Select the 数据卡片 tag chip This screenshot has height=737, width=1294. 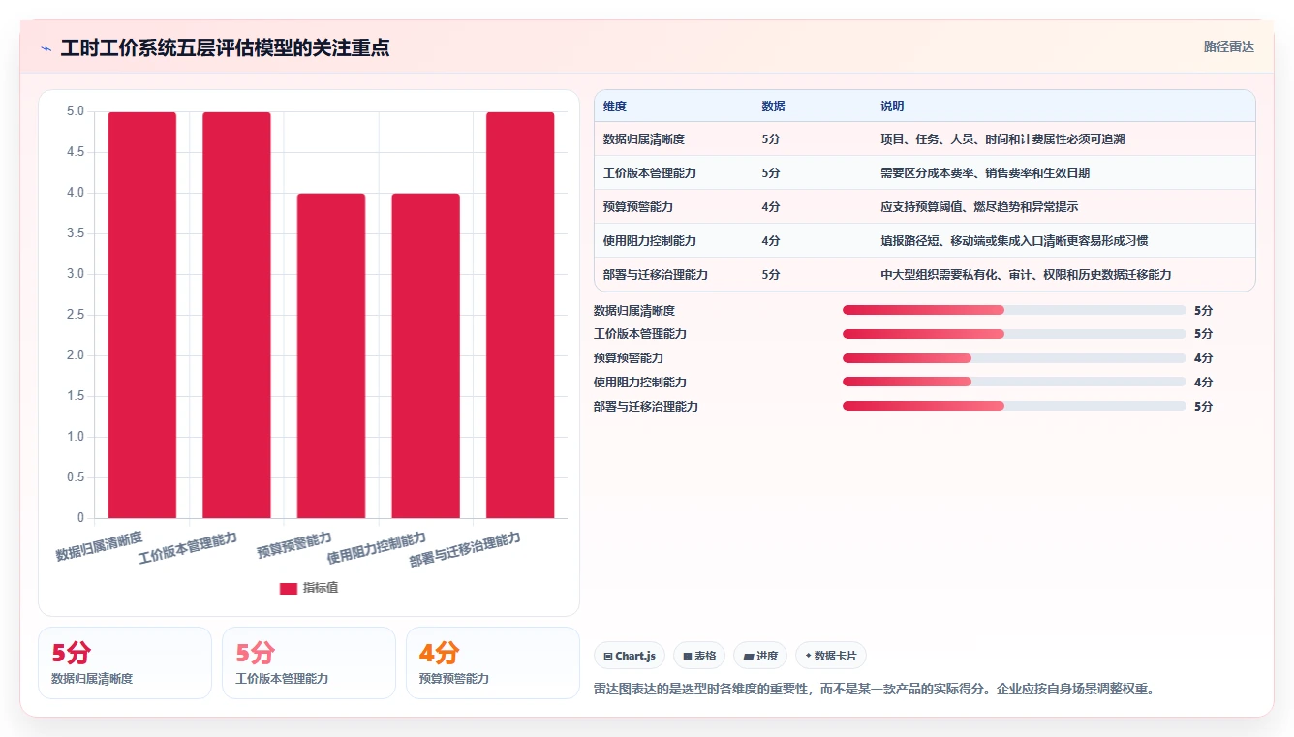coord(831,656)
